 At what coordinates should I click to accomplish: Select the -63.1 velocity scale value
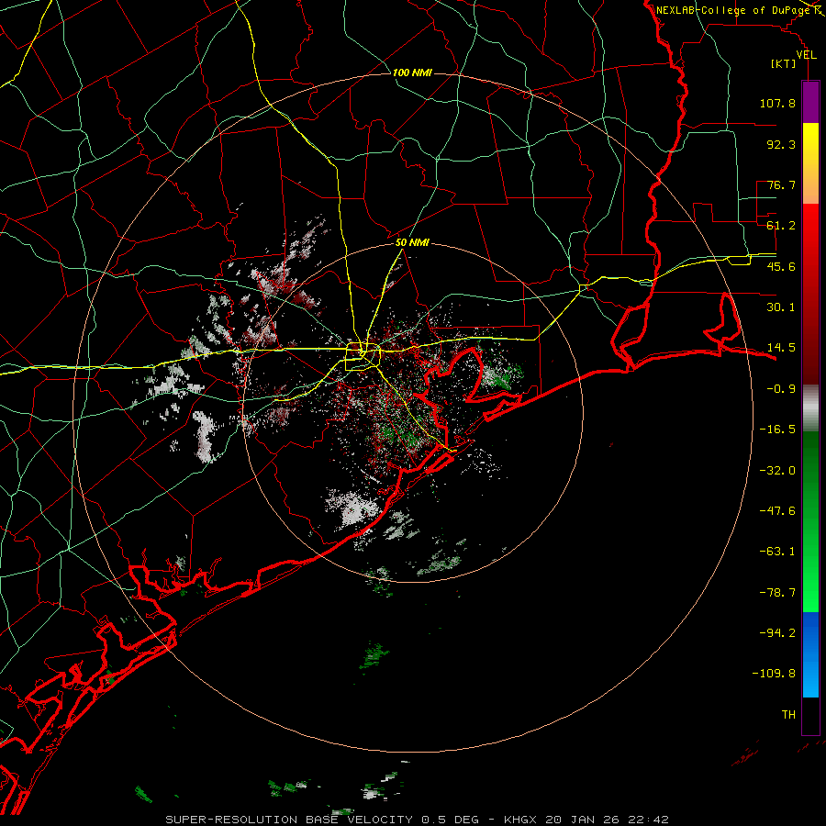[777, 552]
